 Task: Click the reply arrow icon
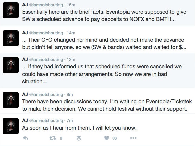click(x=26, y=138)
